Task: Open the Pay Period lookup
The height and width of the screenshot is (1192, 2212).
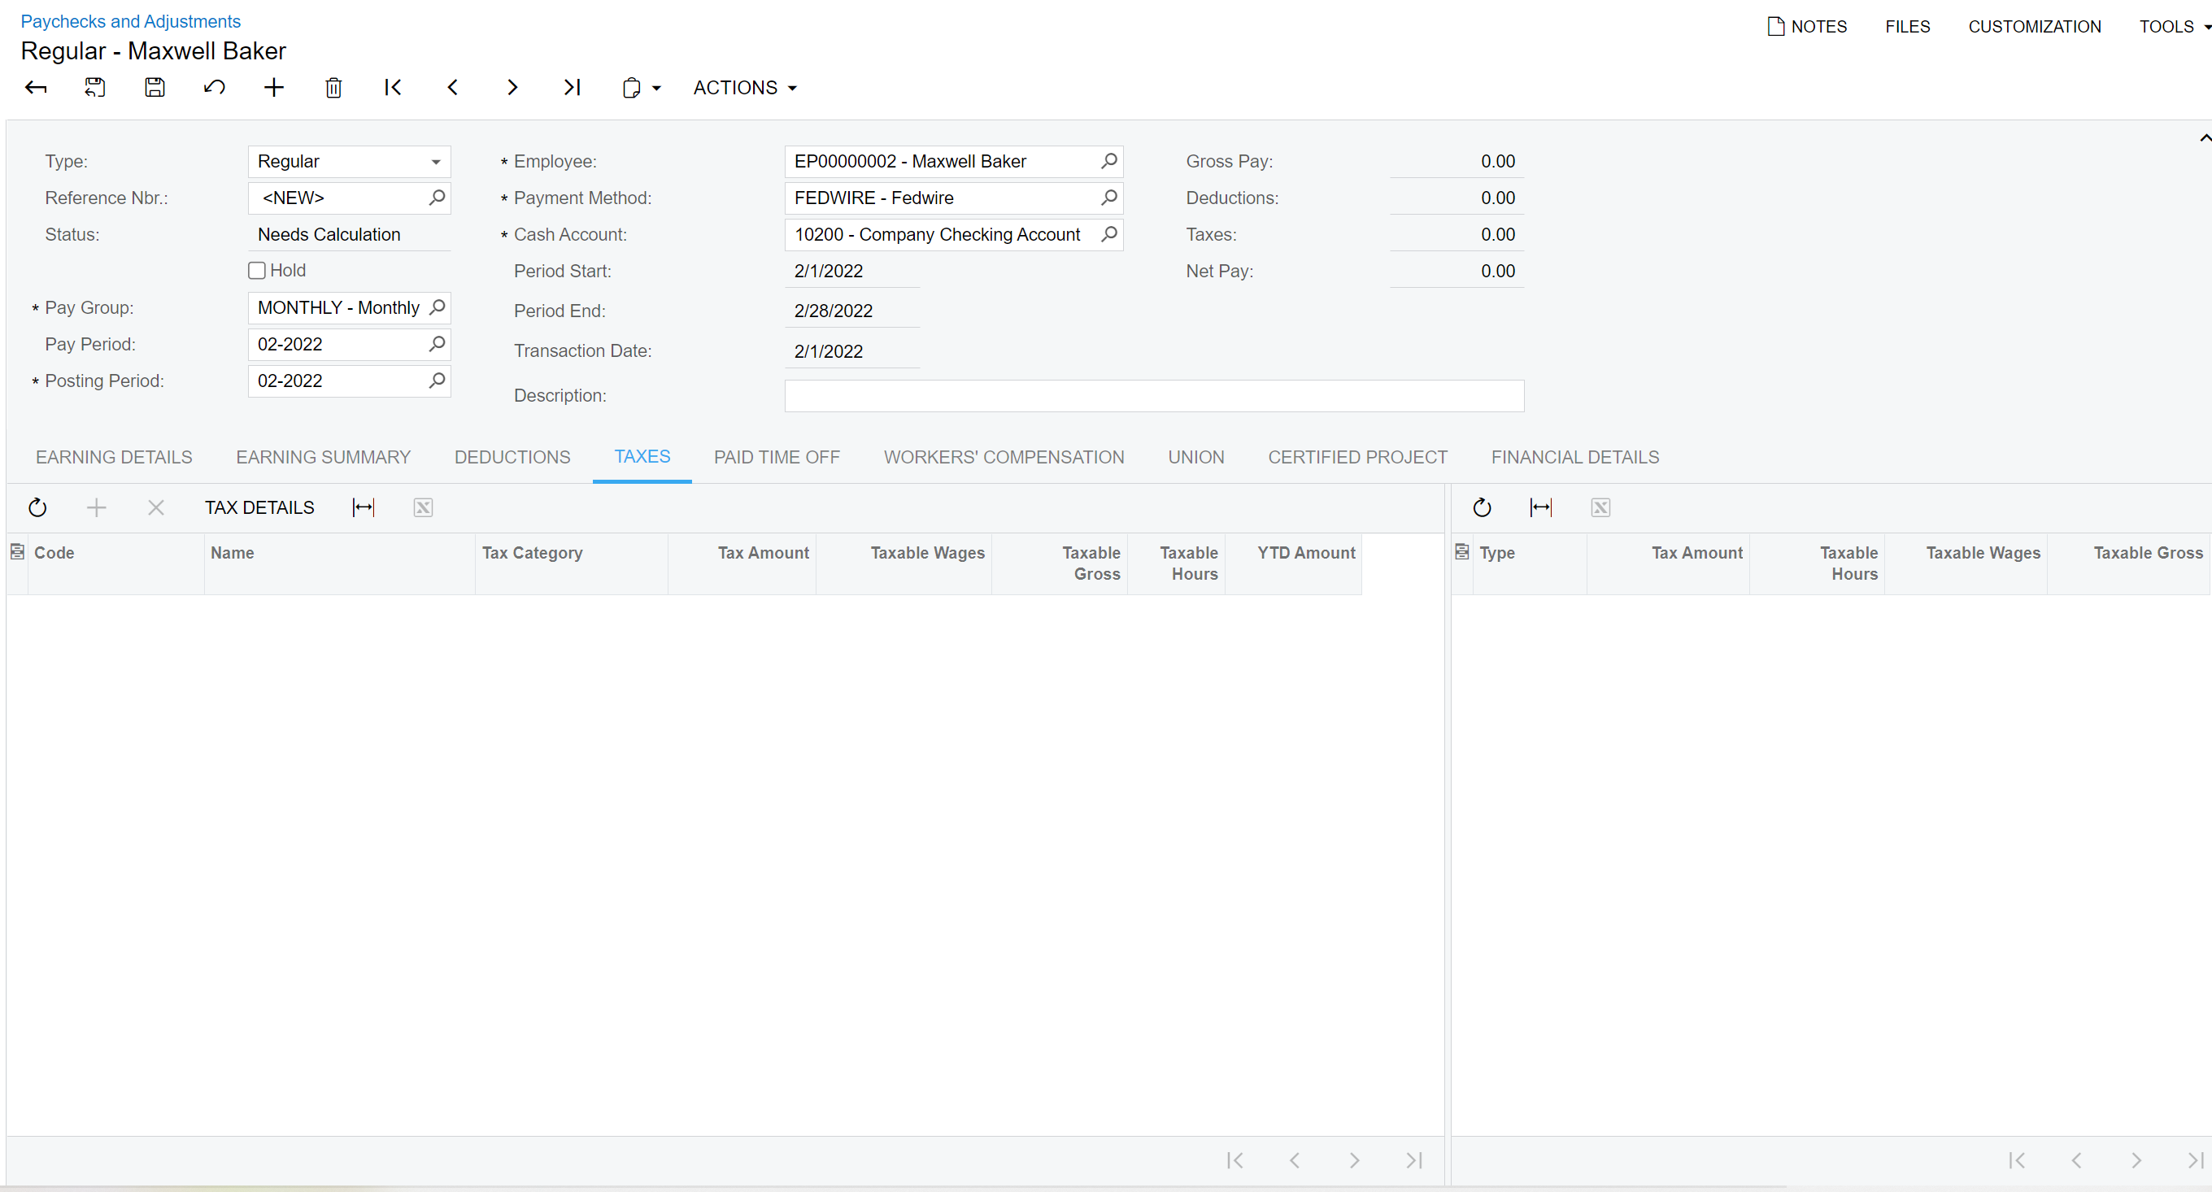Action: (x=436, y=343)
